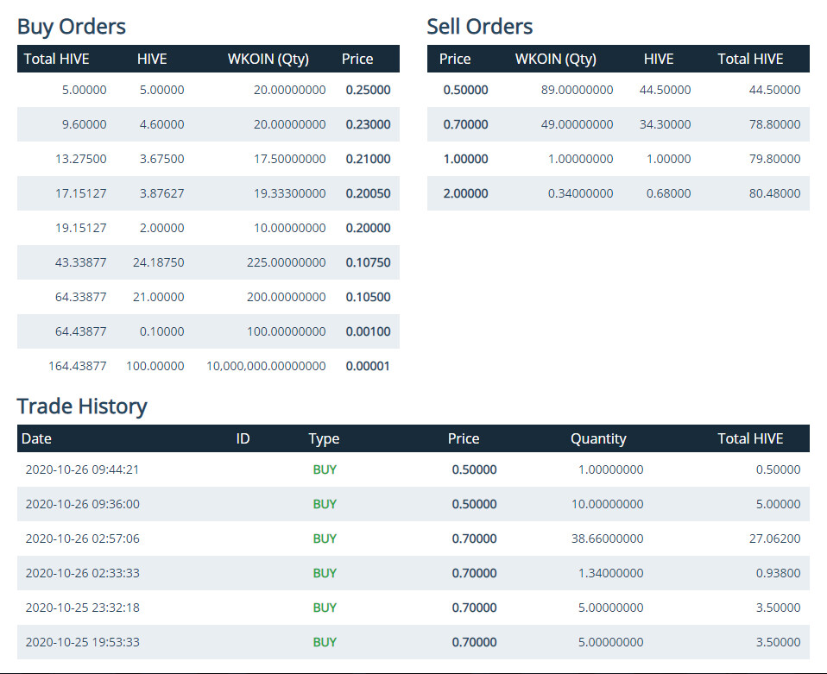Viewport: 827px width, 674px height.
Task: Click the ID column header
Action: pyautogui.click(x=243, y=438)
